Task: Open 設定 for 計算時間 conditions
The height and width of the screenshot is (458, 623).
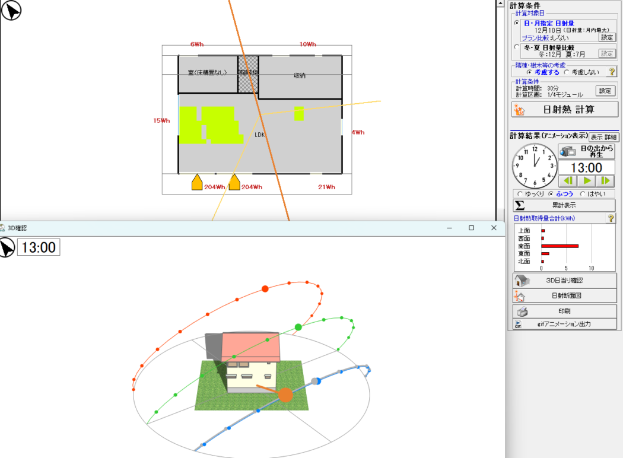Action: pyautogui.click(x=604, y=91)
